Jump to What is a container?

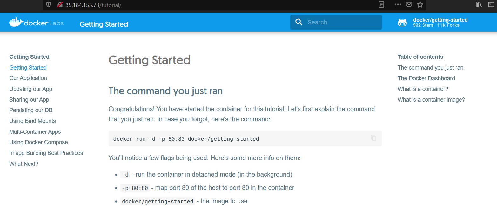coord(423,89)
